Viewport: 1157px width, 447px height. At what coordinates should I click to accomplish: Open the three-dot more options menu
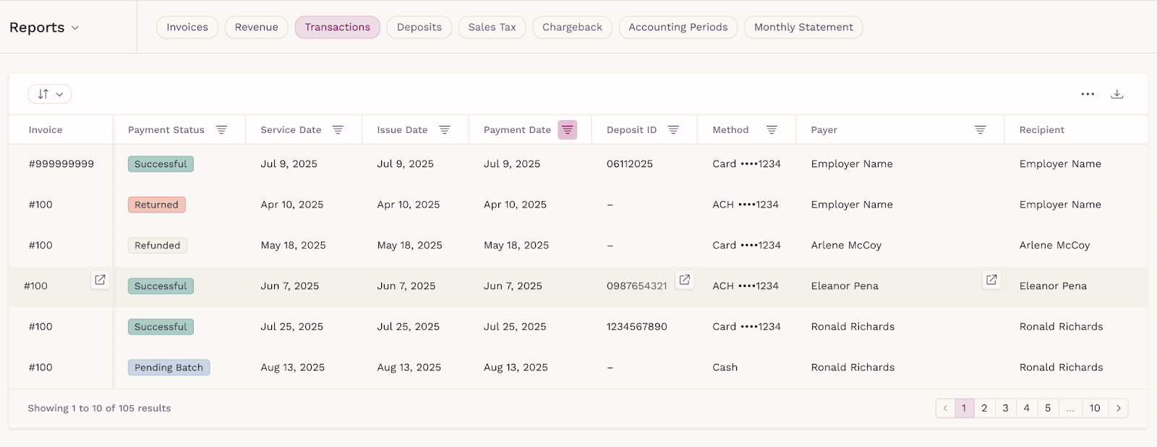[x=1088, y=94]
